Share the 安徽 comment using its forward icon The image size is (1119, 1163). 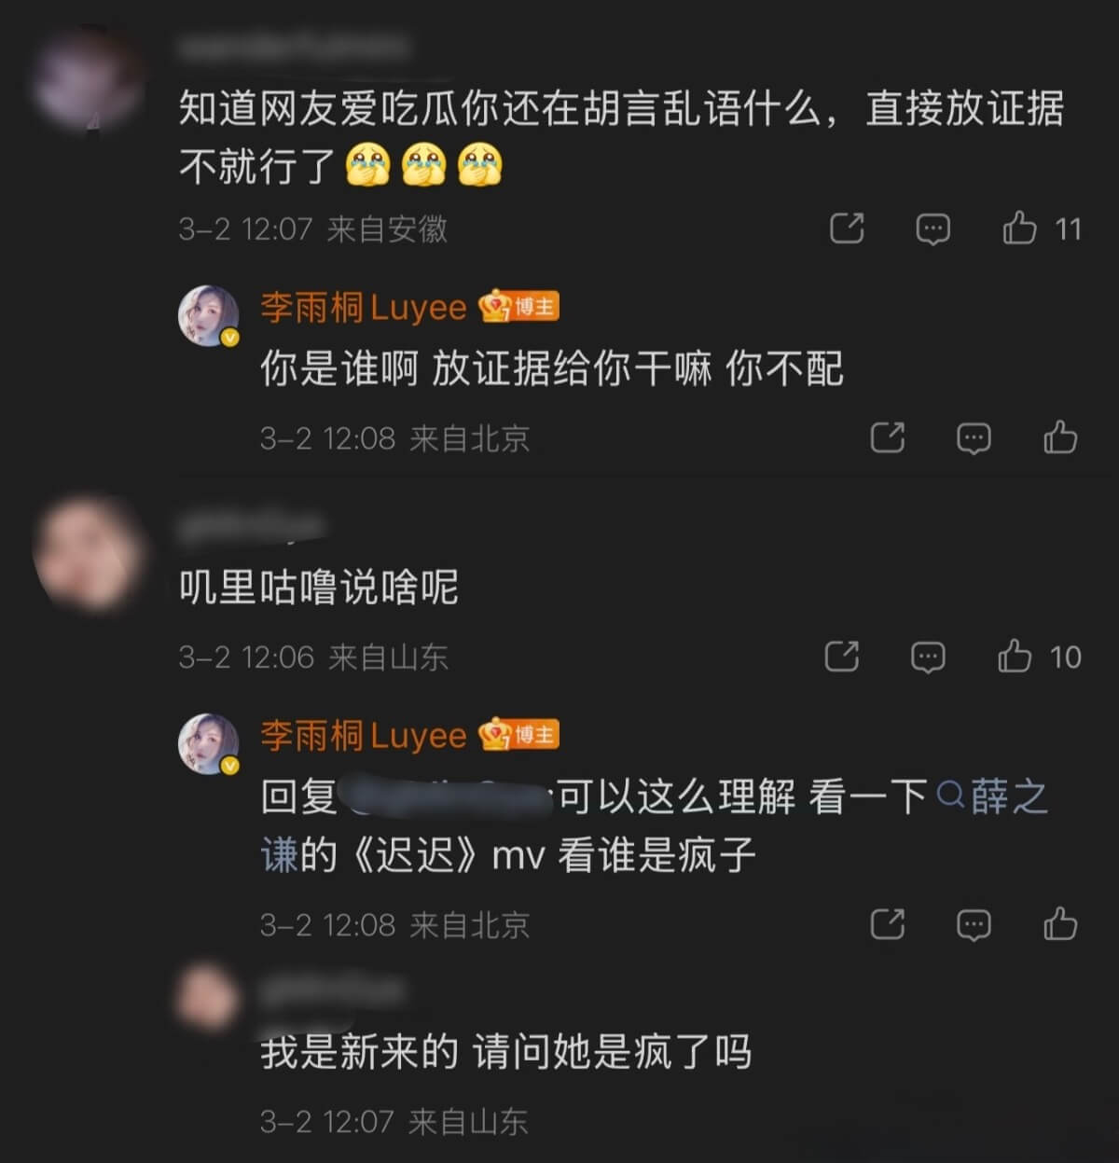point(847,228)
